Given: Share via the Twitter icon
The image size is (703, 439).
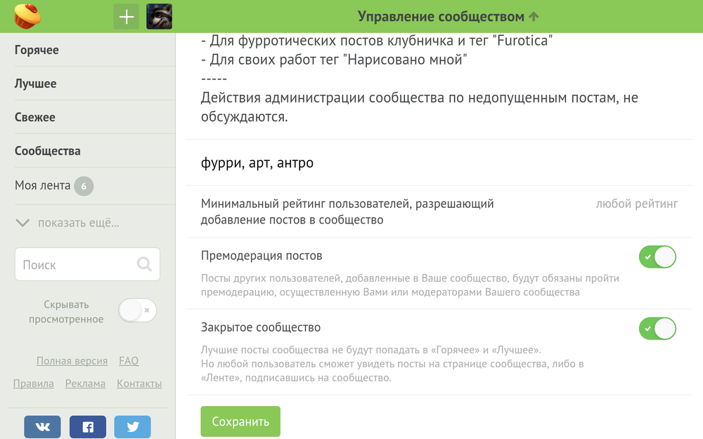Looking at the screenshot, I should point(132,427).
